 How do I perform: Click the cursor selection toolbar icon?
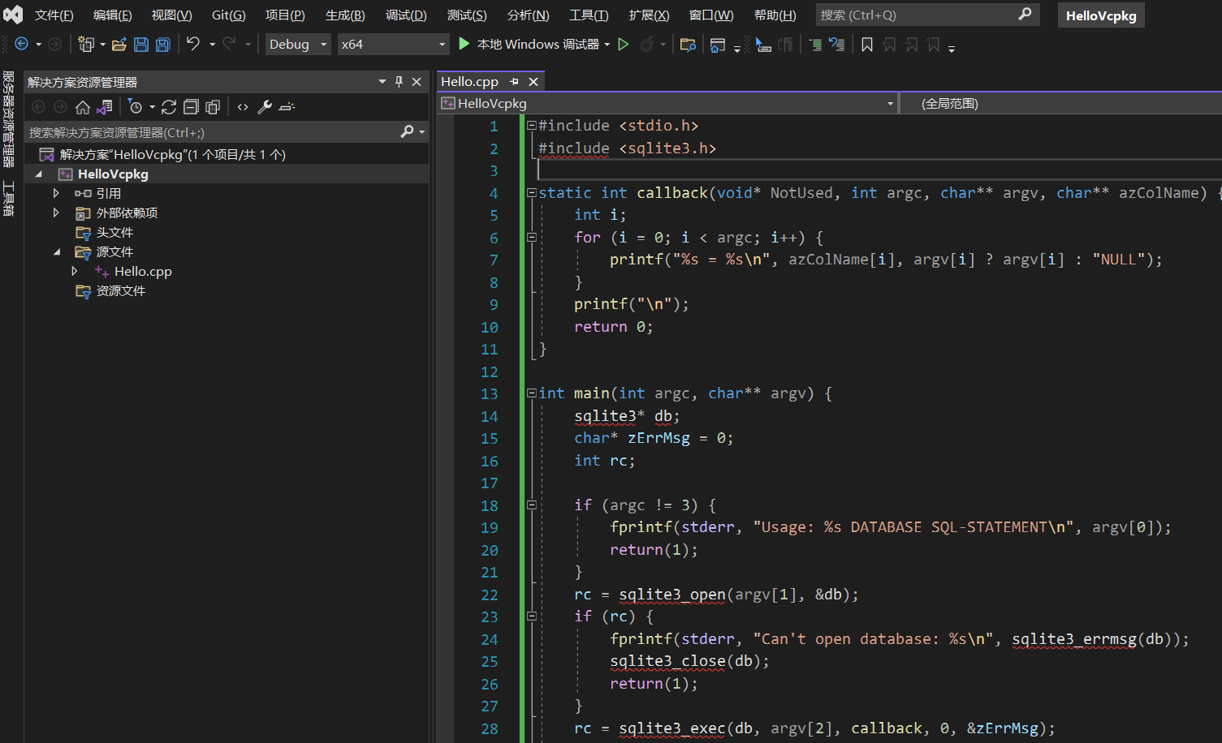(763, 45)
